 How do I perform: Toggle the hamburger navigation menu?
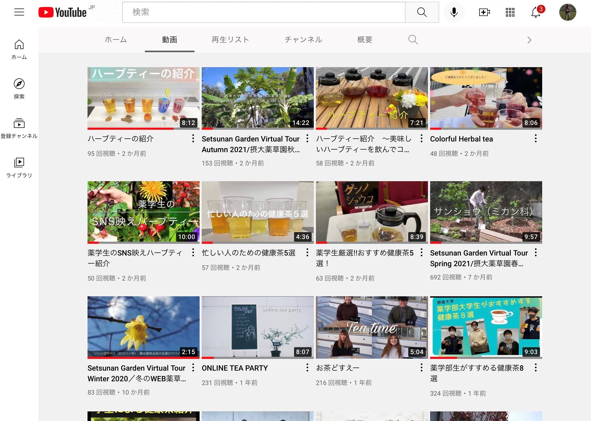[x=19, y=12]
